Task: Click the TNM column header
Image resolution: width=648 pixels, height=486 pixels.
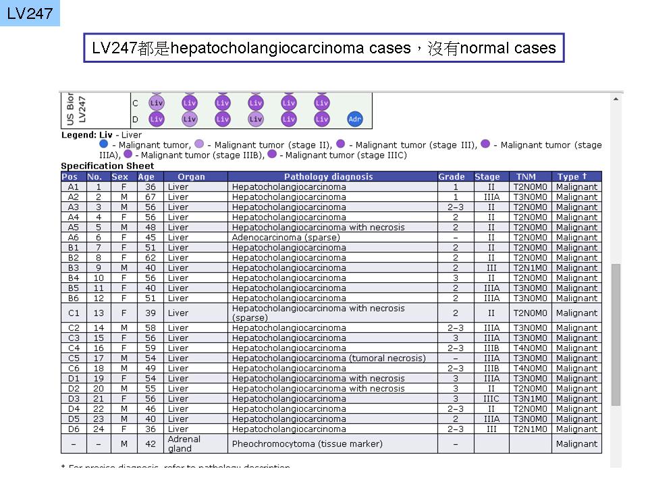Action: (531, 176)
